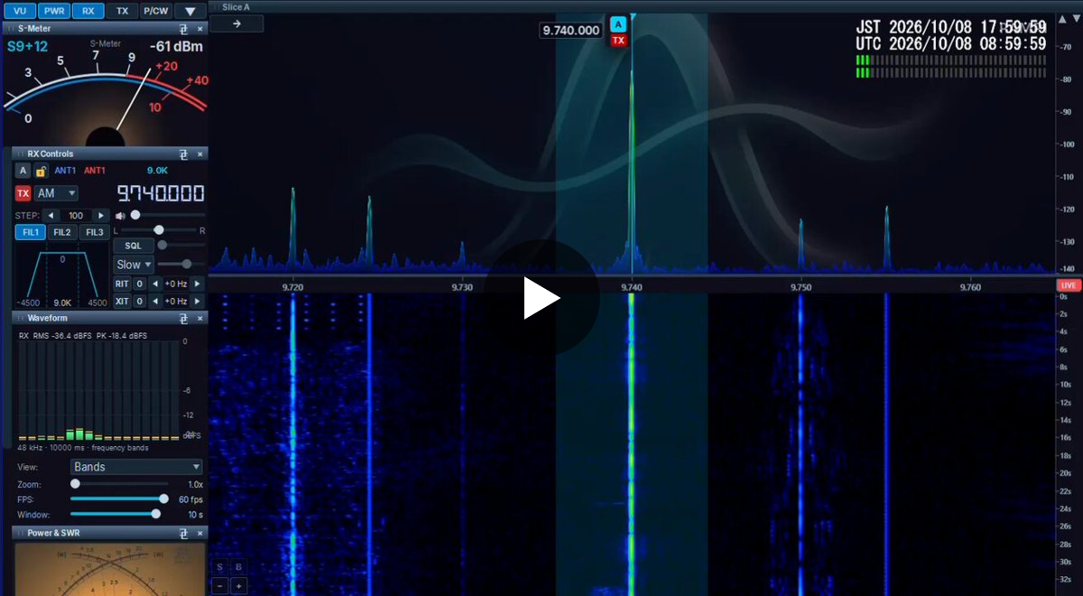Toggle the VU meter button
The image size is (1083, 596).
[19, 12]
